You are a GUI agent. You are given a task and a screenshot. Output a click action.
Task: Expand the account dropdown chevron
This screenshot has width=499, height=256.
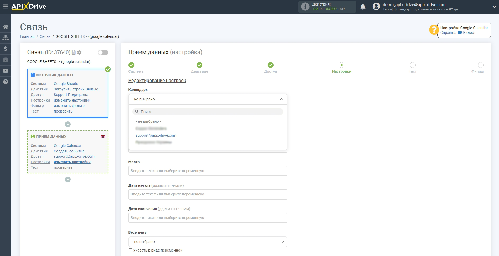(x=494, y=7)
